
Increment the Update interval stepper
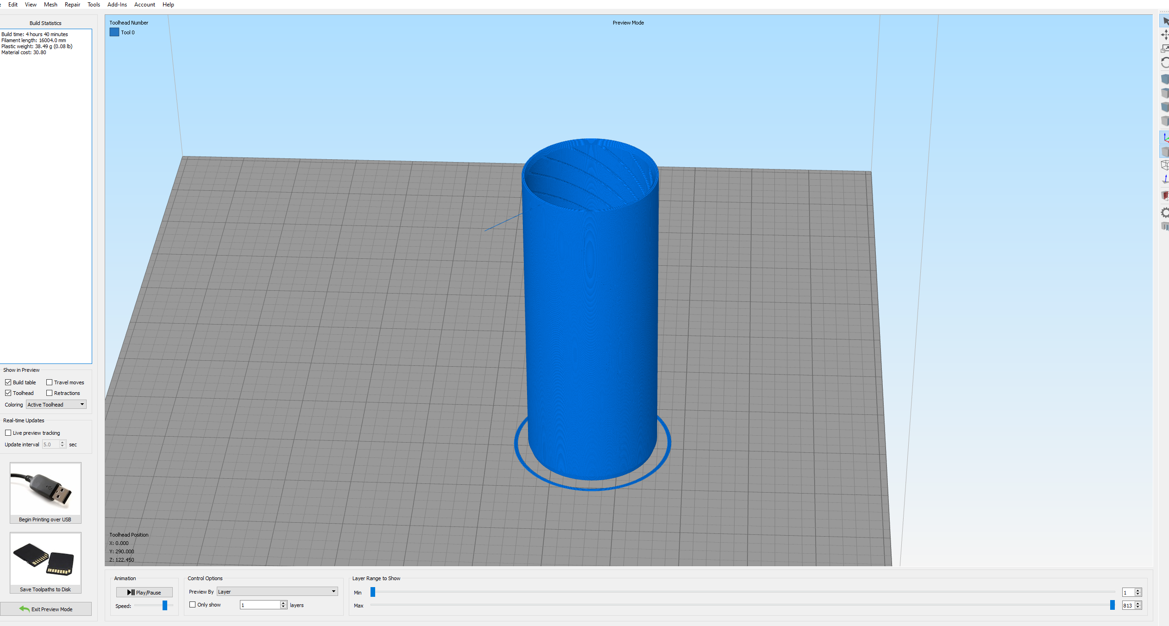pyautogui.click(x=63, y=442)
